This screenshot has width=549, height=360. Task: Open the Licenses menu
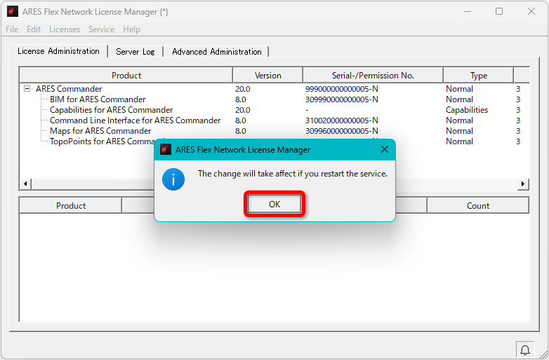point(65,29)
